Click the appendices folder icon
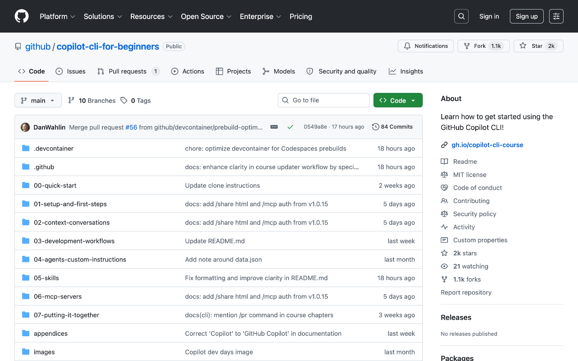This screenshot has width=578, height=361. pyautogui.click(x=26, y=333)
